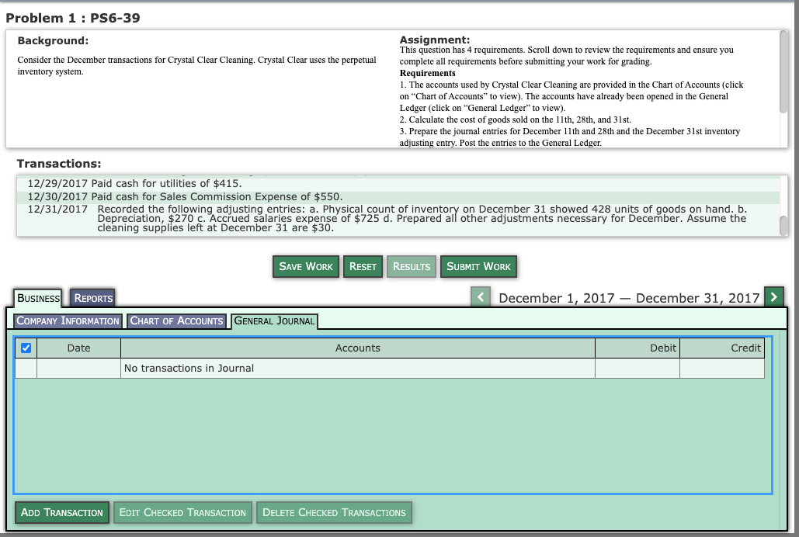
Task: Click Edit Checked Transaction button
Action: pyautogui.click(x=182, y=512)
